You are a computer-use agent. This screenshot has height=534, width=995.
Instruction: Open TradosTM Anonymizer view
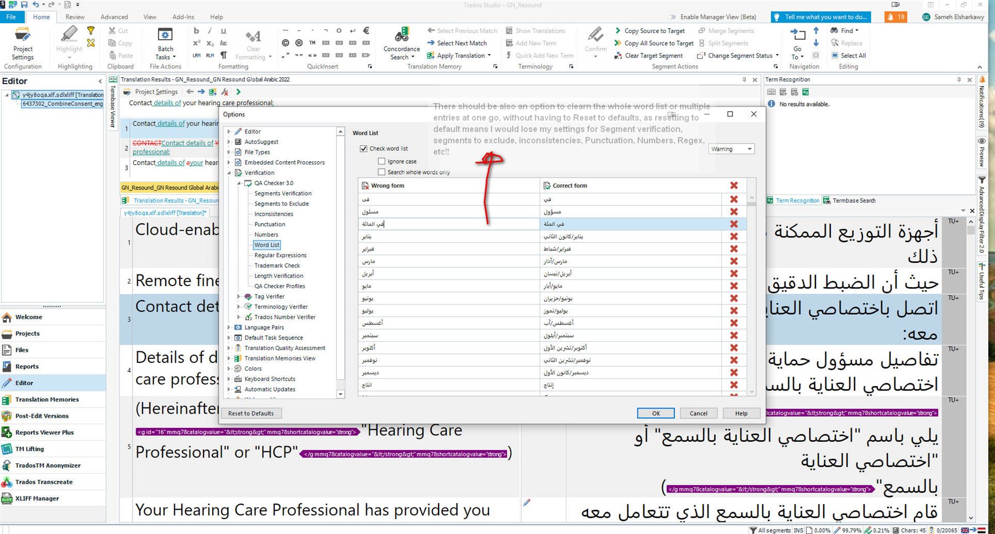click(x=53, y=466)
